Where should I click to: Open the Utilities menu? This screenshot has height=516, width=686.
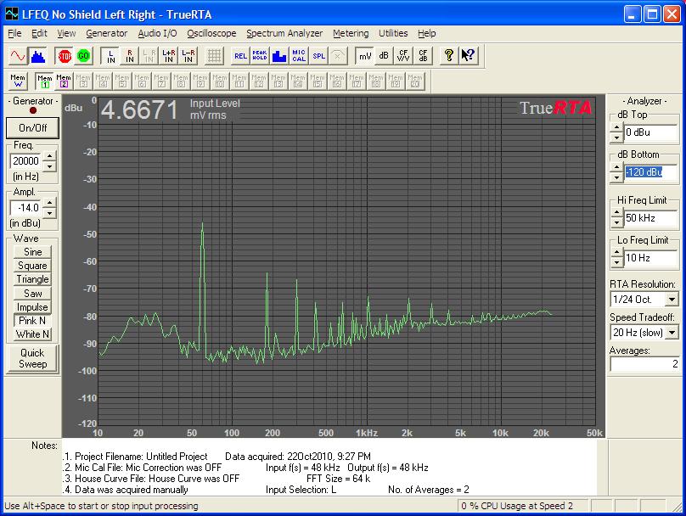(393, 33)
